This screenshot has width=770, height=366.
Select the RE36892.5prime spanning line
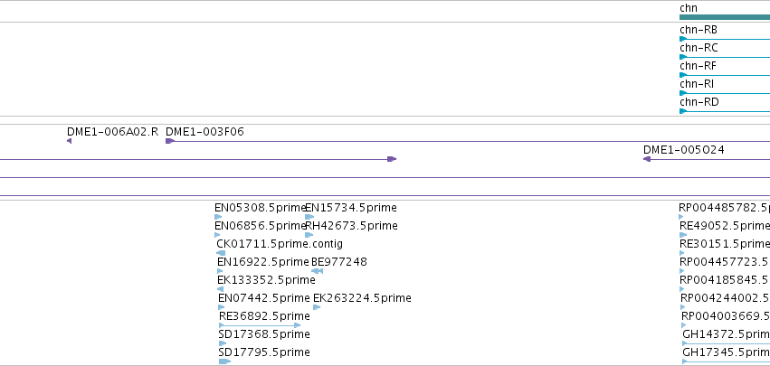[260, 325]
